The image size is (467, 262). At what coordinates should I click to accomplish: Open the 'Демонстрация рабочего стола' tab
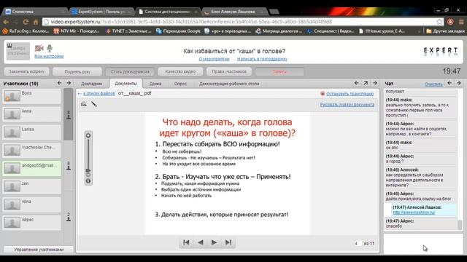[x=229, y=84]
